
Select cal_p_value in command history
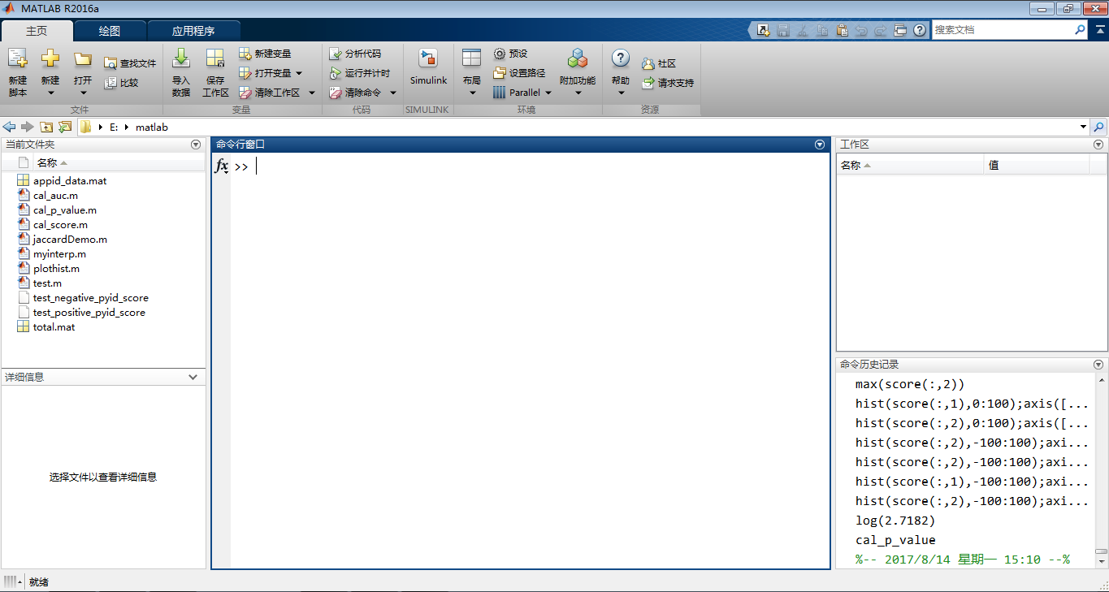895,540
